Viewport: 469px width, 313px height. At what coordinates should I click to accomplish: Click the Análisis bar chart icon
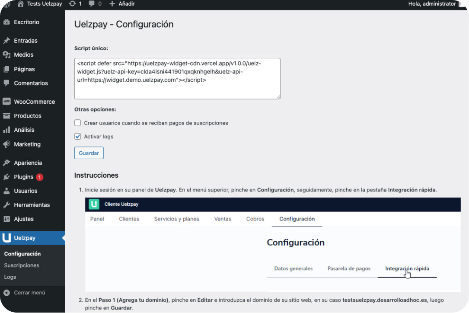coord(6,130)
